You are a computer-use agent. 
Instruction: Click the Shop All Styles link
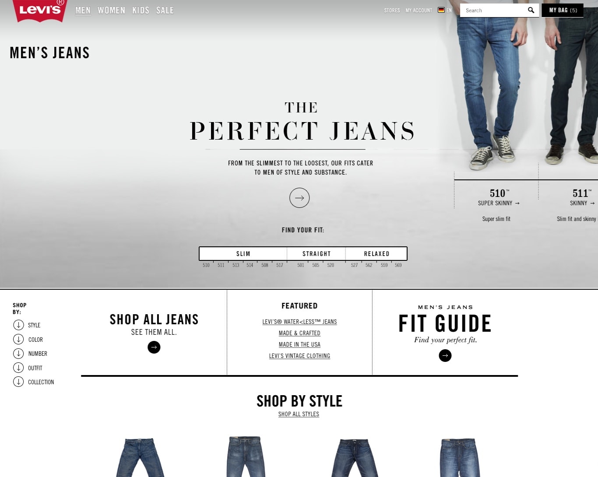click(299, 414)
